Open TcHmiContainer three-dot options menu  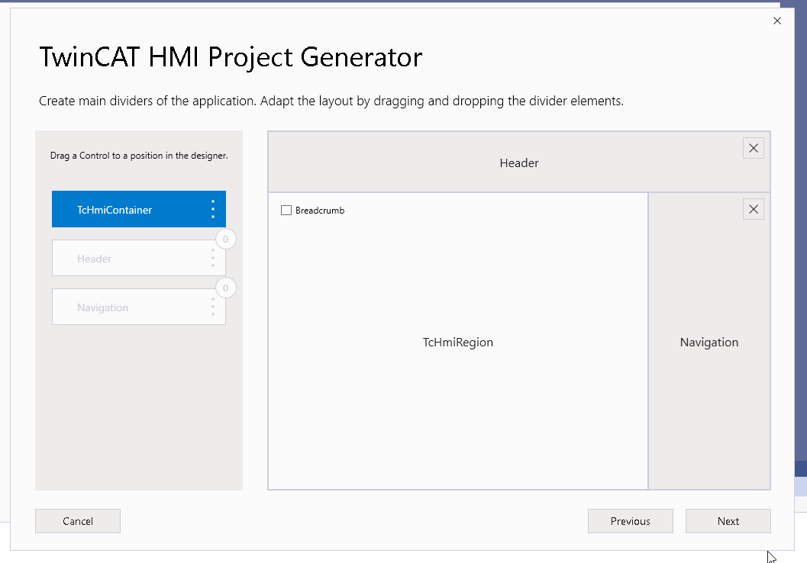click(x=212, y=209)
